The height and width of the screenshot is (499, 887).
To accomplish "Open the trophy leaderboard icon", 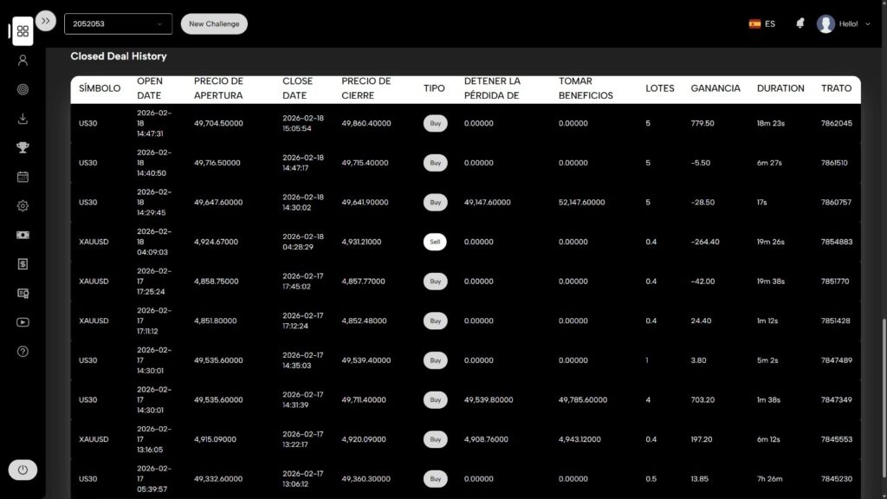I will tap(23, 147).
